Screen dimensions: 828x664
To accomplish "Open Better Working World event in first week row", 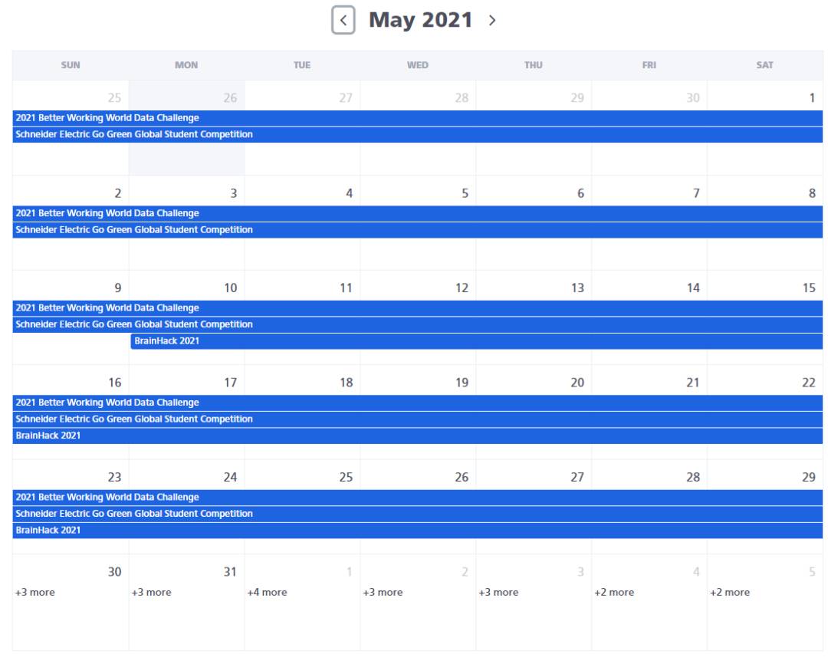I will [x=417, y=118].
